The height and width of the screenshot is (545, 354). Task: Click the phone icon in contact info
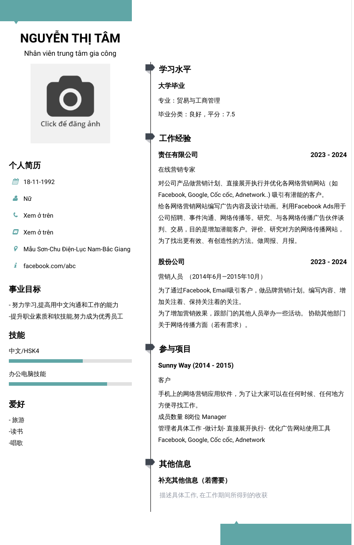click(x=15, y=215)
